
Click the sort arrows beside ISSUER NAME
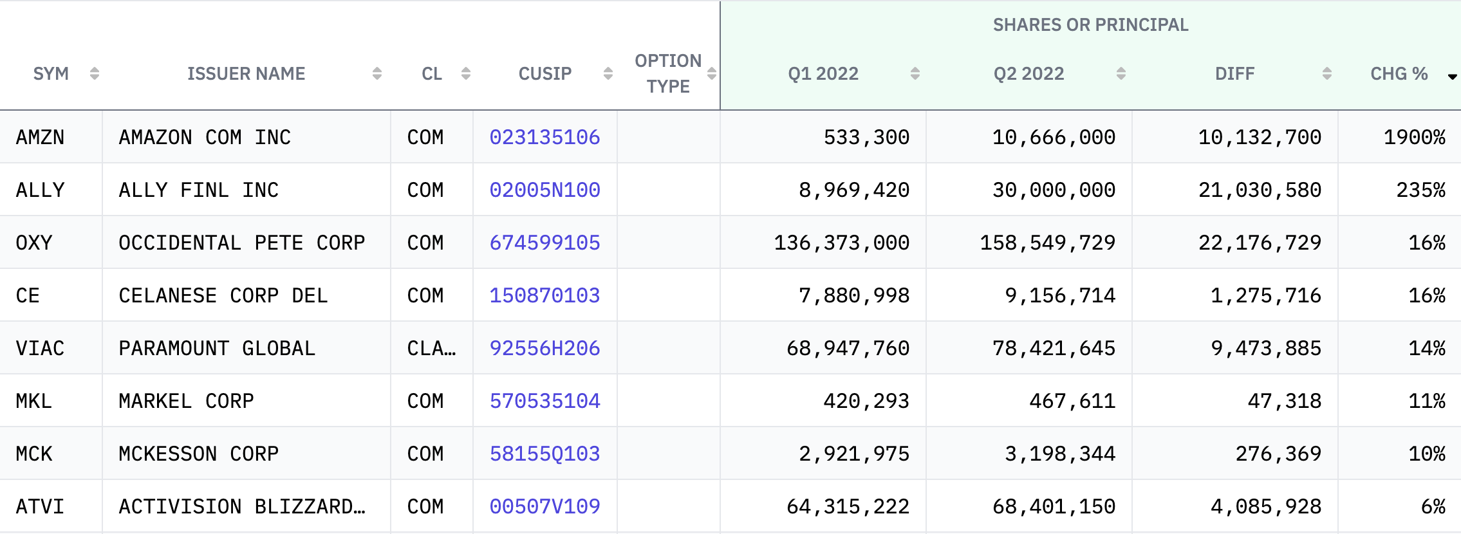pyautogui.click(x=377, y=73)
